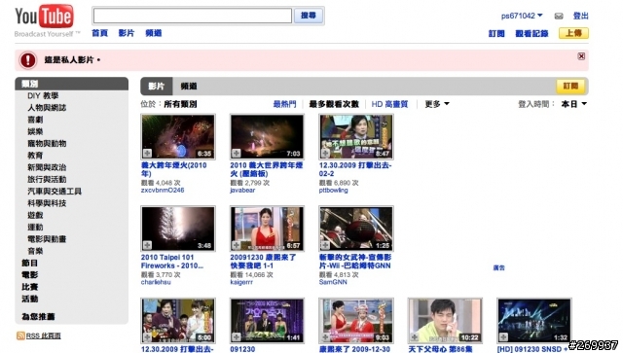Select 旅行與活動 category
The height and width of the screenshot is (353, 623).
click(x=47, y=179)
